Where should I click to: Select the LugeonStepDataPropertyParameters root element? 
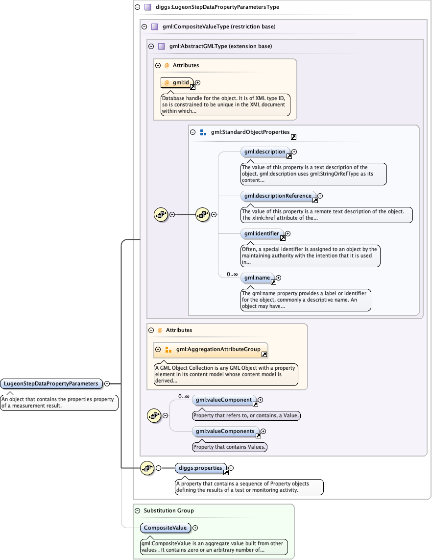(51, 383)
